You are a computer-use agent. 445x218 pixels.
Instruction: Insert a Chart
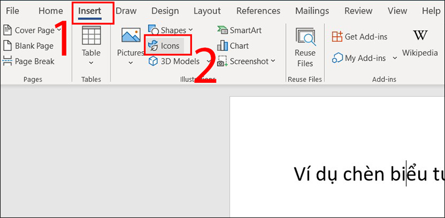pyautogui.click(x=233, y=46)
